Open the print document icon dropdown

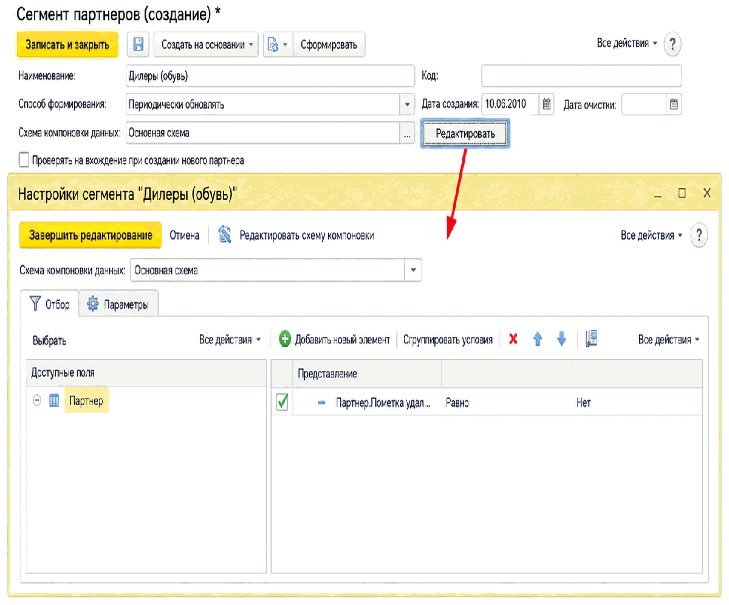278,44
